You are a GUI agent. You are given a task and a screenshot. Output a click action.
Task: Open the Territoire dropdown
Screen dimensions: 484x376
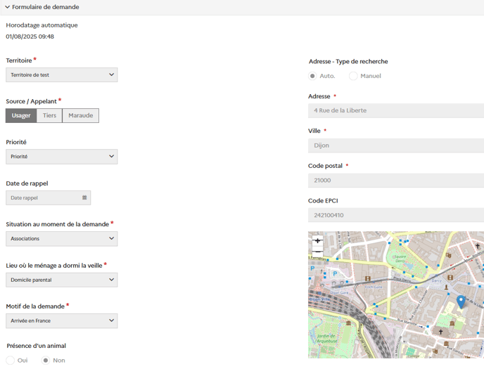coord(62,74)
